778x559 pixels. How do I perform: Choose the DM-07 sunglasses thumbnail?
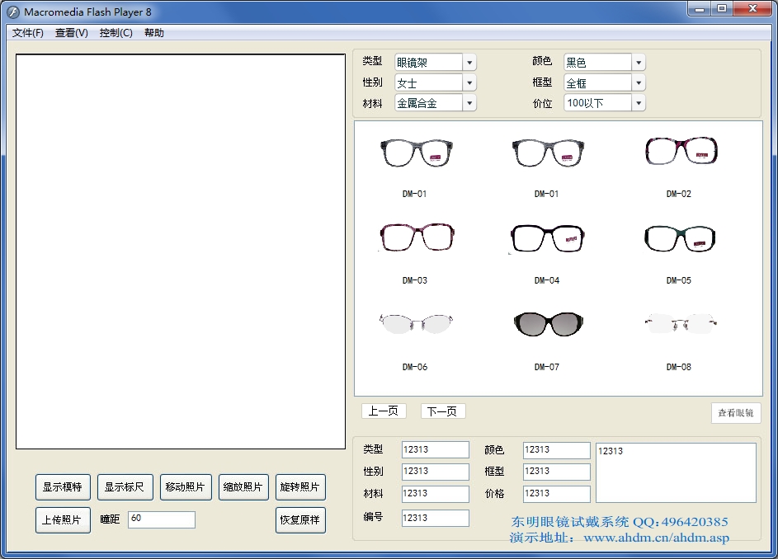point(547,324)
